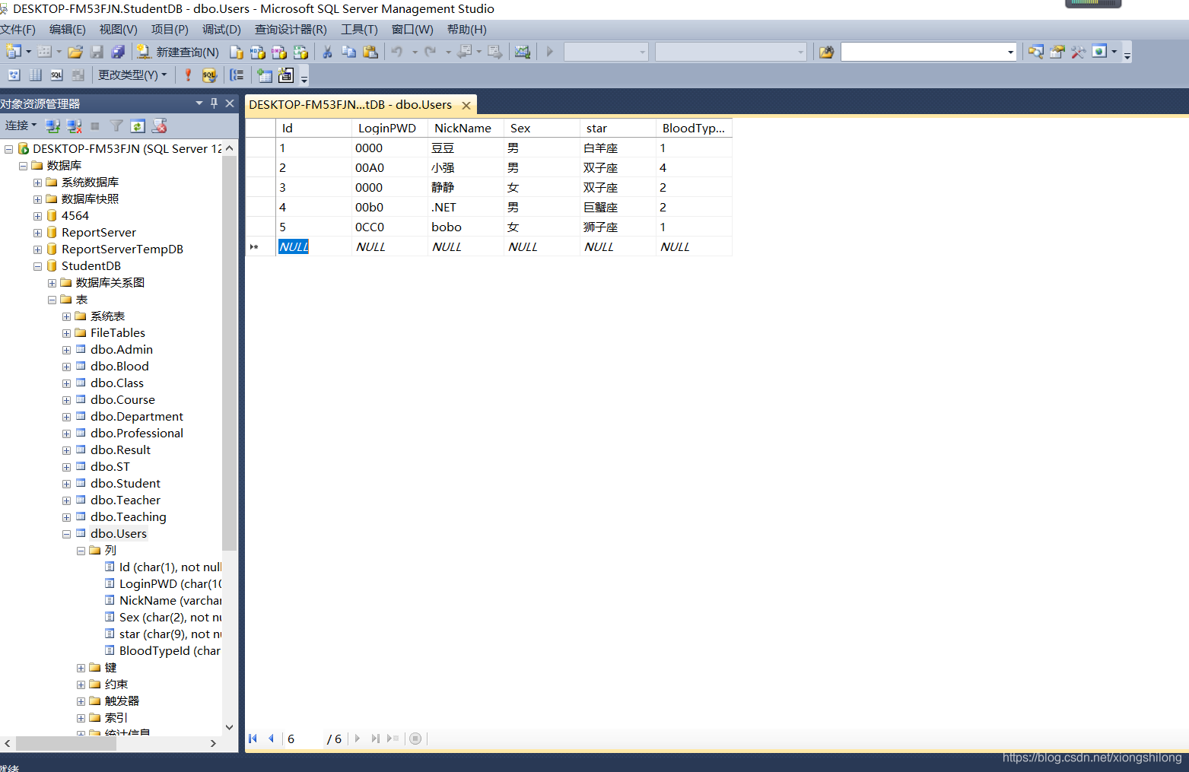Click the Cut scissors icon
The width and height of the screenshot is (1189, 772).
pos(327,52)
